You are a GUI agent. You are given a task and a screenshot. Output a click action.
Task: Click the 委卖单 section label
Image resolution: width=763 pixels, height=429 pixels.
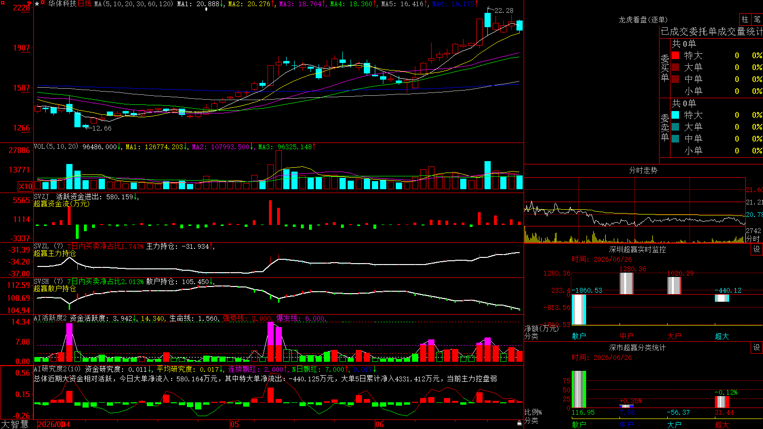click(x=665, y=127)
